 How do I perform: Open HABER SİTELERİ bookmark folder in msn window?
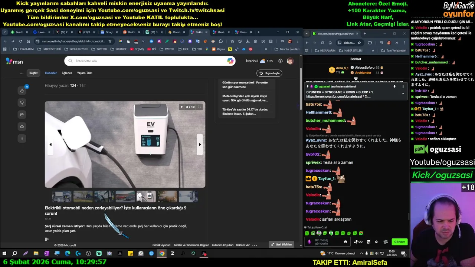[49, 49]
